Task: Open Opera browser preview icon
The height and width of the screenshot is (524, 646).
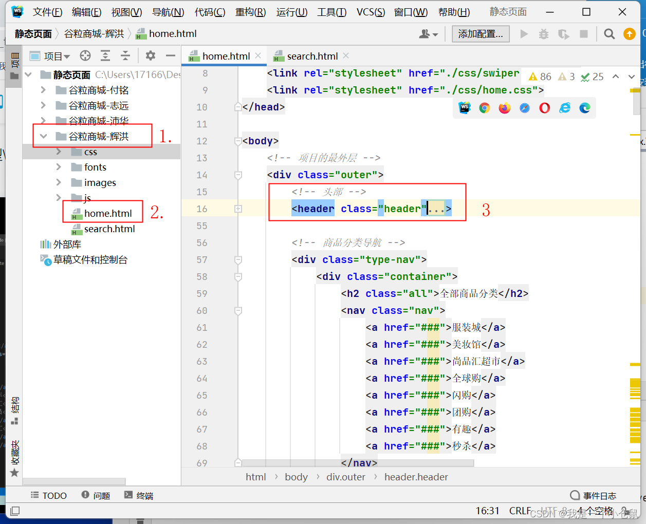Action: coord(545,108)
